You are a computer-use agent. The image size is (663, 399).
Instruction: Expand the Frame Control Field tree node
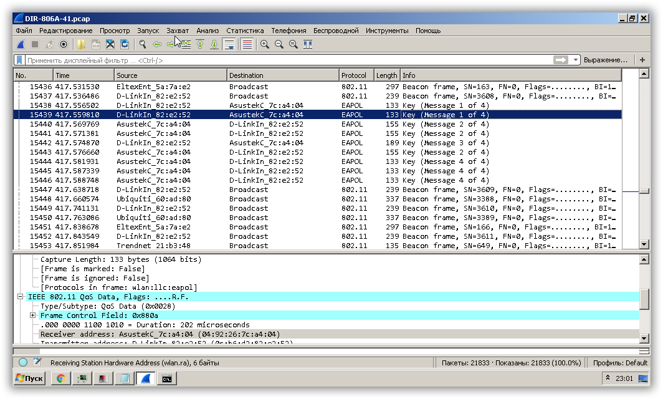point(33,315)
